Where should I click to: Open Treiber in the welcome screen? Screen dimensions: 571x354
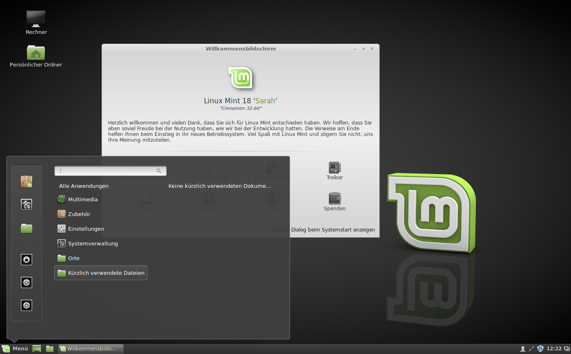coord(334,171)
